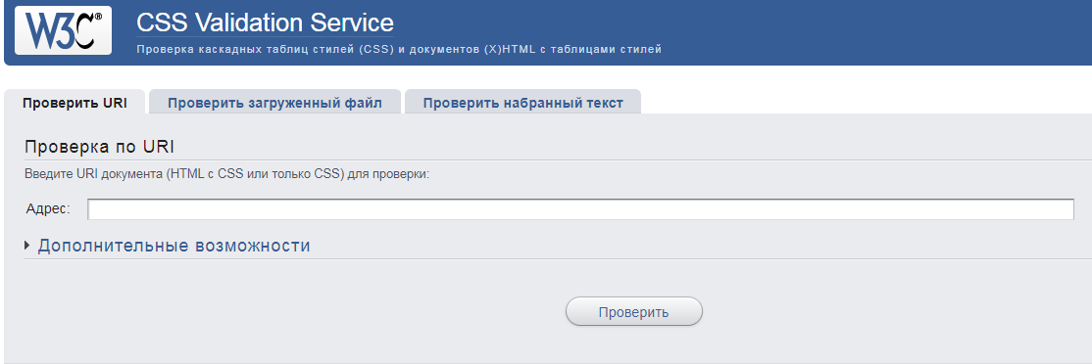Viewport: 1092px width, 364px height.
Task: Open the CSS Validation Service title link
Action: [265, 23]
